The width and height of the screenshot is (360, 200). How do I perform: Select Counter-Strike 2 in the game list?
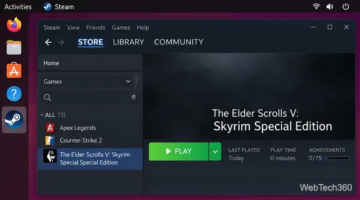pyautogui.click(x=90, y=140)
